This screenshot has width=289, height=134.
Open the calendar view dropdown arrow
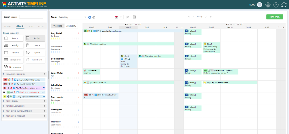[x=121, y=17]
